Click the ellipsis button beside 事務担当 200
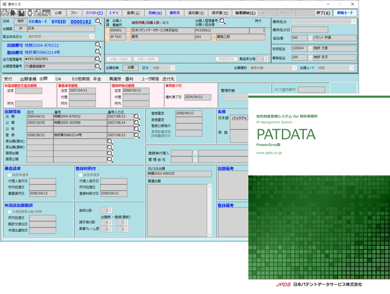 pos(310,58)
